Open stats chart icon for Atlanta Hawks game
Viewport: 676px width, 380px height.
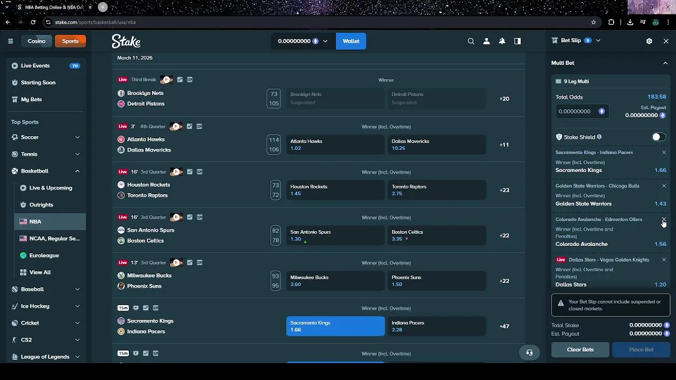(x=190, y=127)
